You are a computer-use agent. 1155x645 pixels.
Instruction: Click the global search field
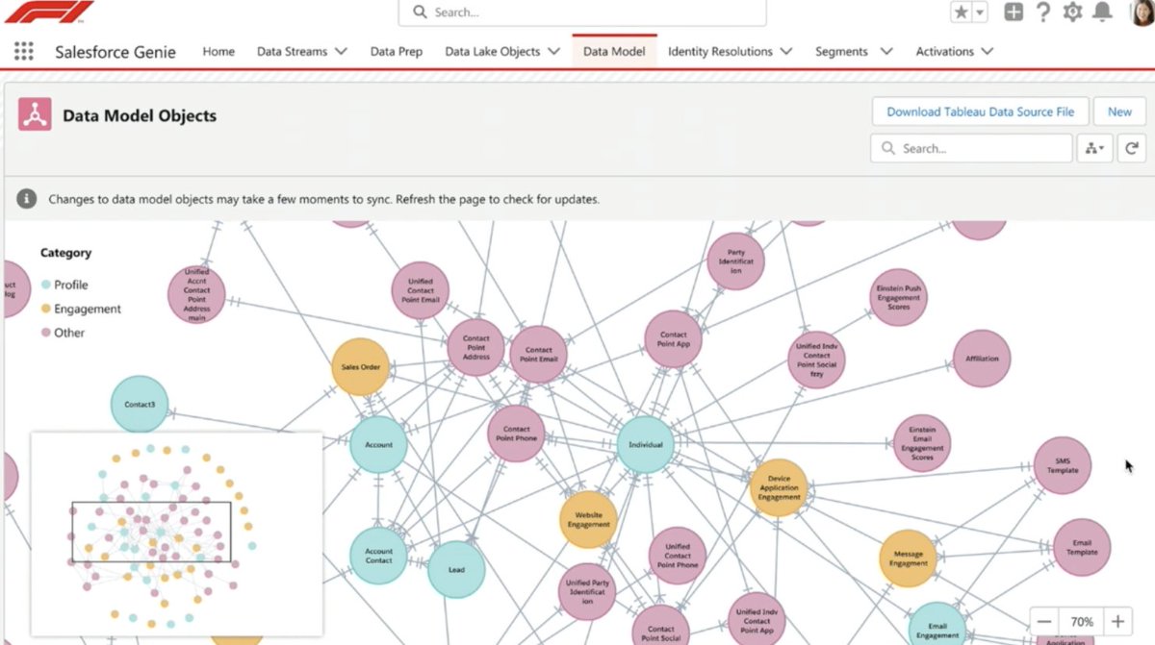(x=582, y=12)
